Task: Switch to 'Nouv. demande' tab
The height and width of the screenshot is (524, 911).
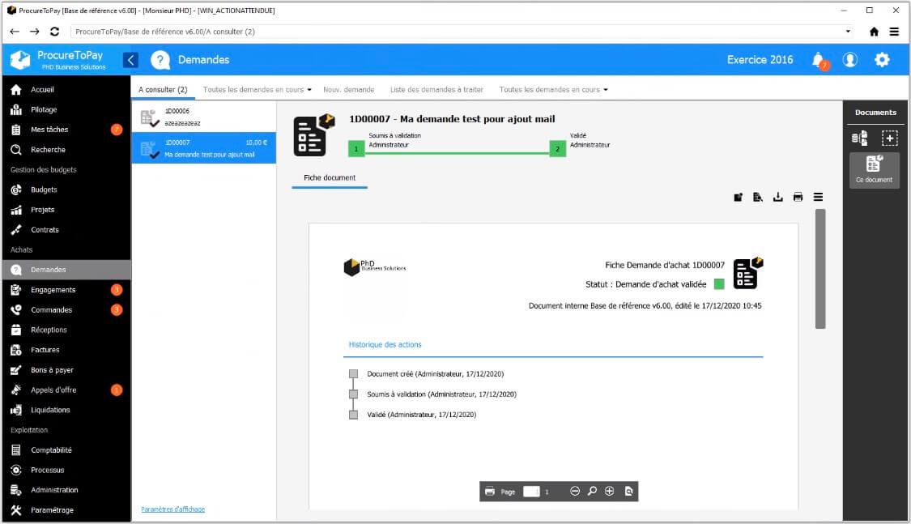Action: 348,90
